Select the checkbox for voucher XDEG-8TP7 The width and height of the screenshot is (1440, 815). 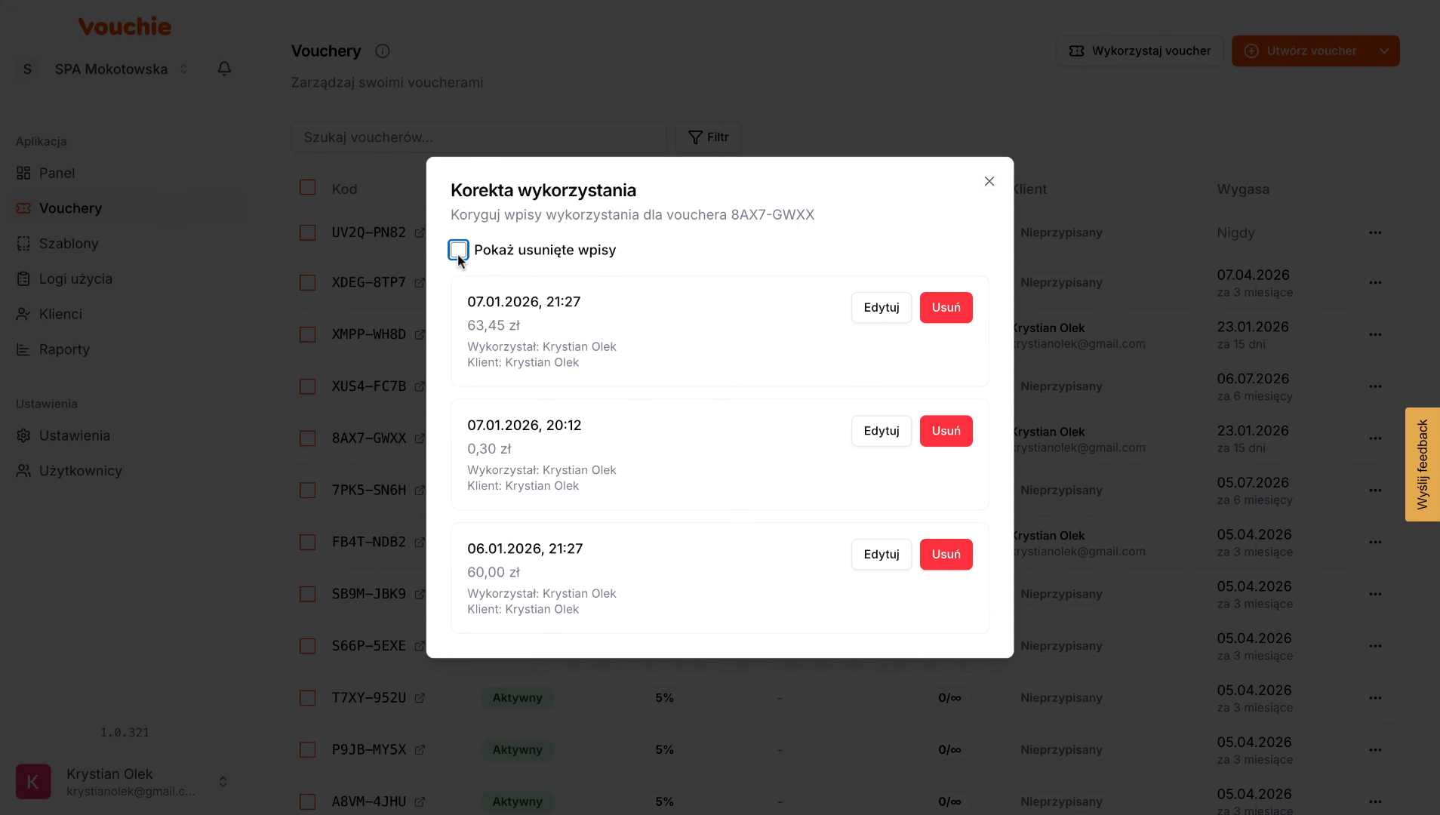pos(307,282)
